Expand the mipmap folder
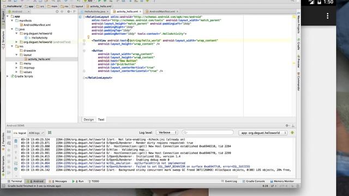This screenshot has width=349, height=196. (16, 68)
